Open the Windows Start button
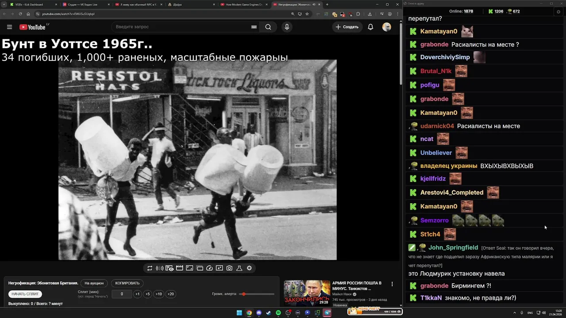 239,313
